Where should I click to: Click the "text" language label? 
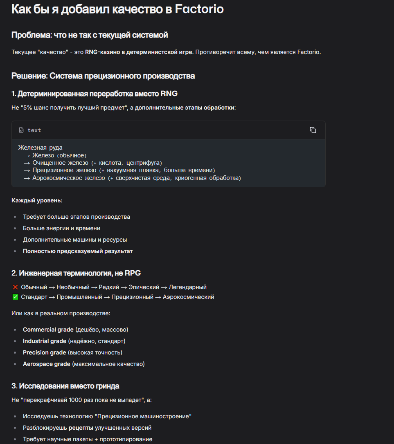click(x=34, y=130)
